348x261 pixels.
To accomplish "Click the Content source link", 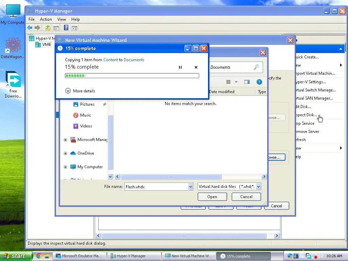I will coord(110,60).
